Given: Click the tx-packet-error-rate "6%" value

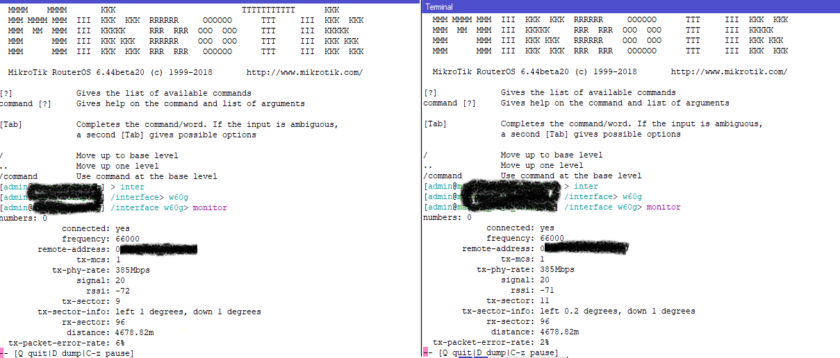Looking at the screenshot, I should click(120, 343).
